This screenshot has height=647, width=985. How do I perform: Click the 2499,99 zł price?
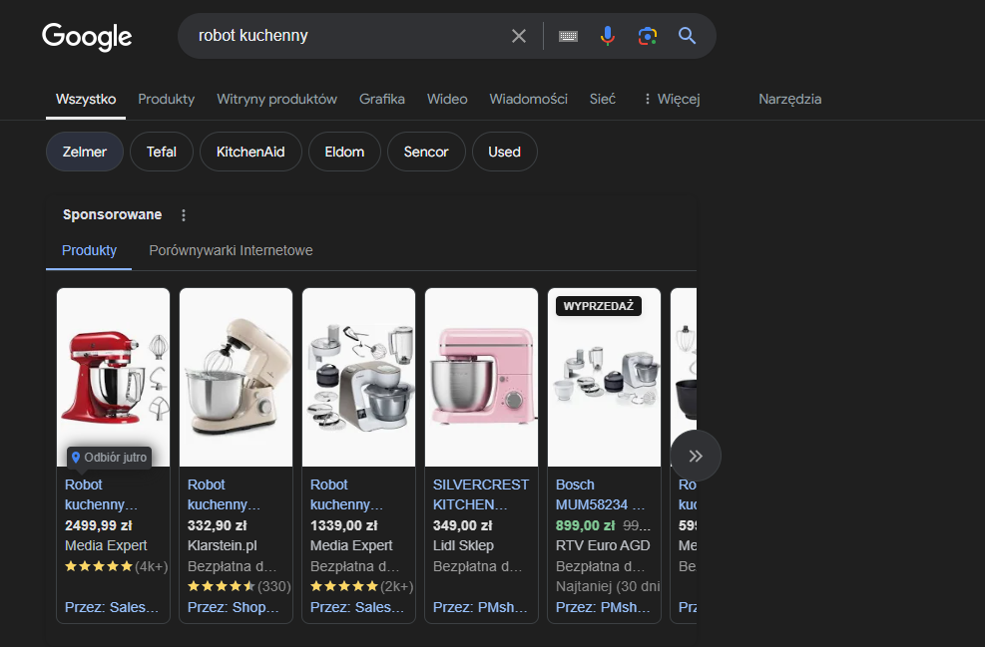[x=99, y=525]
